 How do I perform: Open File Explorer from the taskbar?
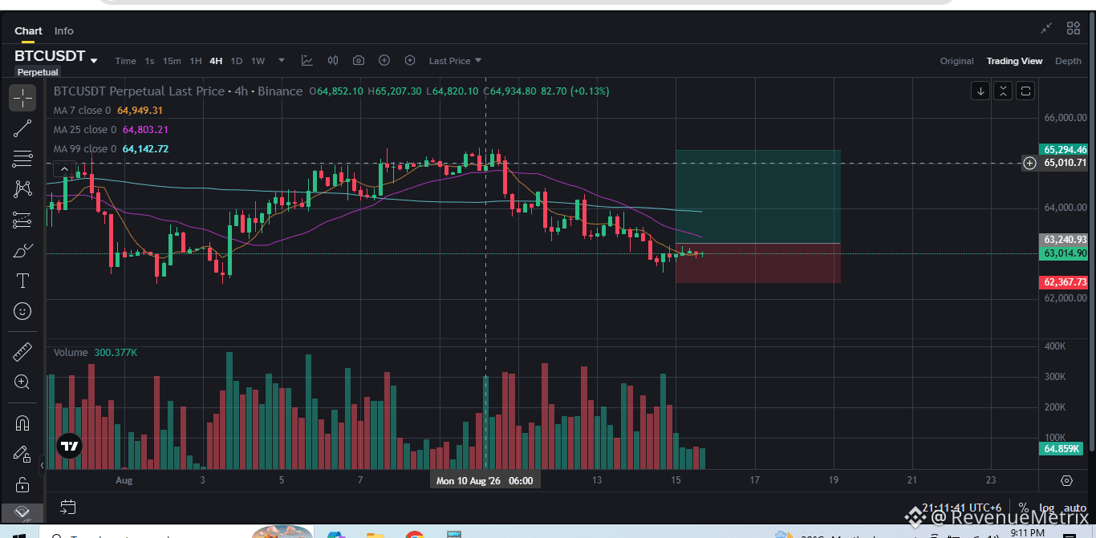click(x=375, y=536)
